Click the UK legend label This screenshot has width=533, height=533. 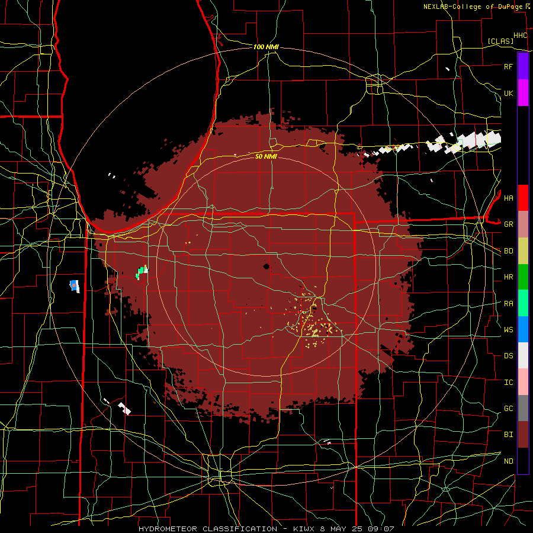click(x=508, y=93)
